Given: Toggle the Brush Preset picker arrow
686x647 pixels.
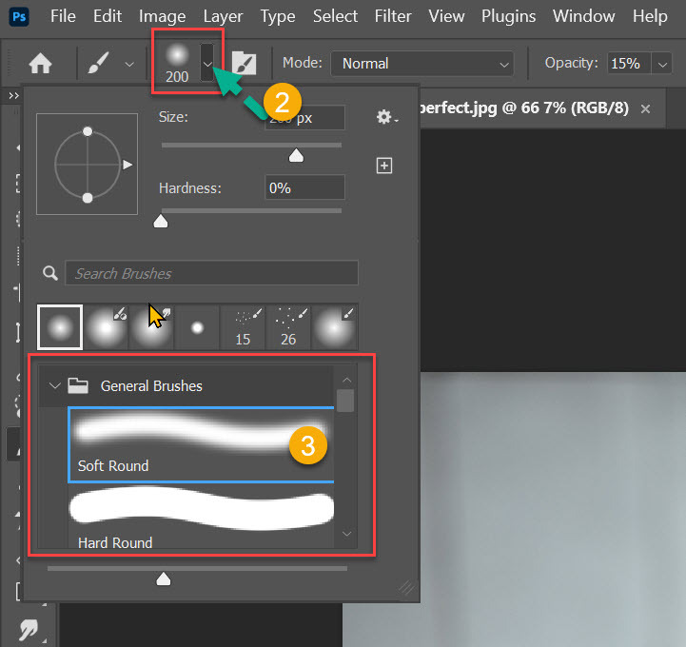Looking at the screenshot, I should [206, 63].
